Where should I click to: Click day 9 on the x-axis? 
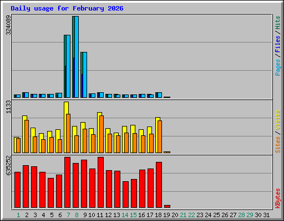(x=85, y=215)
